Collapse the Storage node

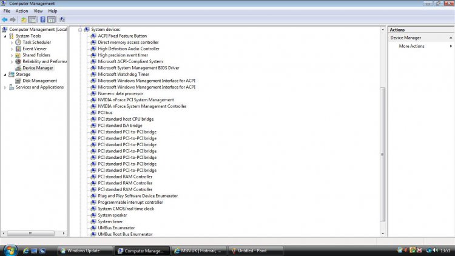click(5, 75)
